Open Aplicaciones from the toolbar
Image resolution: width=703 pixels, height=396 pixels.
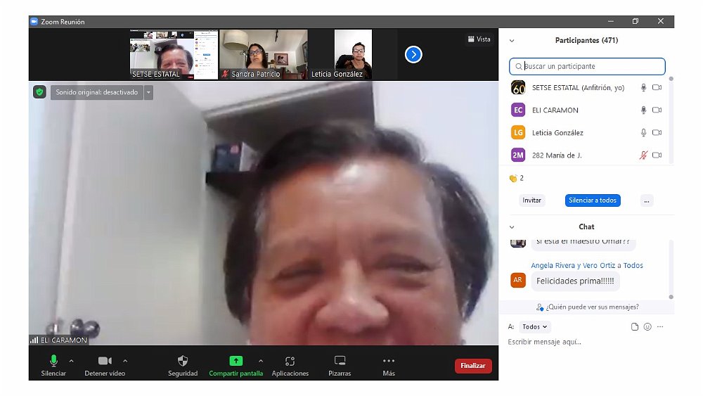point(290,361)
